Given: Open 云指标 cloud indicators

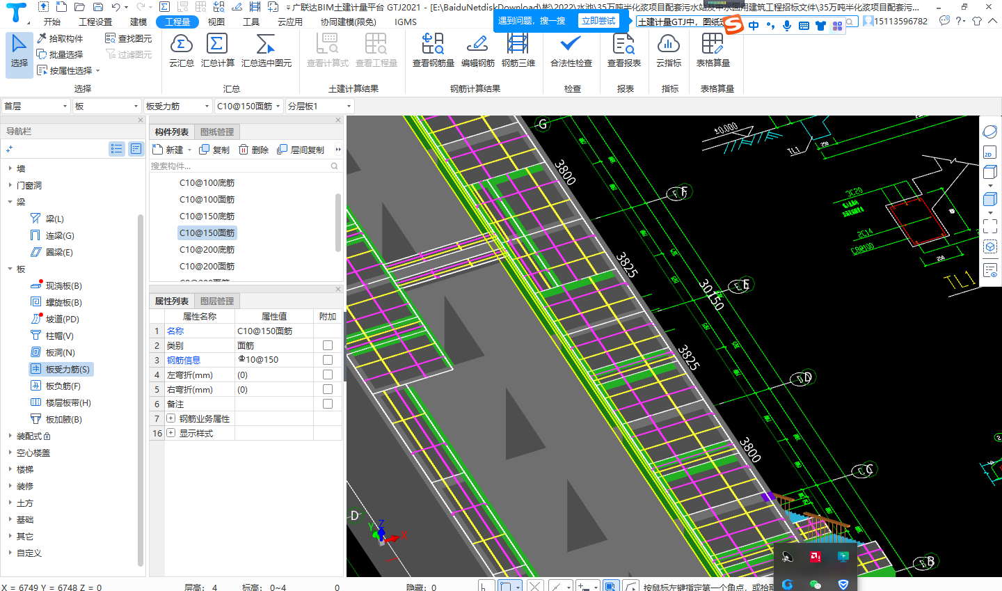Looking at the screenshot, I should click(x=668, y=51).
